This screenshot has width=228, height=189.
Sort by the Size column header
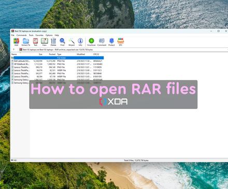[36, 54]
